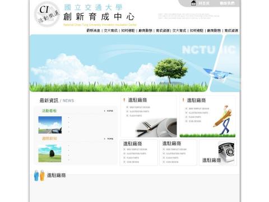Image resolution: width=269 pixels, height=202 pixels.
Task: Click the 創新育成中心 site title
Action: point(99,17)
